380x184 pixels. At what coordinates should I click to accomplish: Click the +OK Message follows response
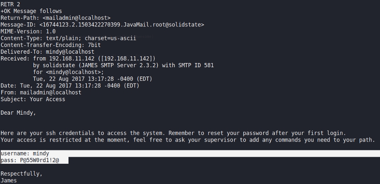coord(31,11)
